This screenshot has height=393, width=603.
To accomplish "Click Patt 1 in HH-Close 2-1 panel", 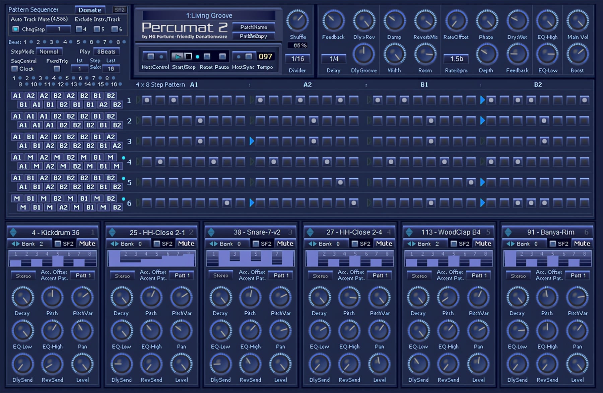I will [x=182, y=276].
